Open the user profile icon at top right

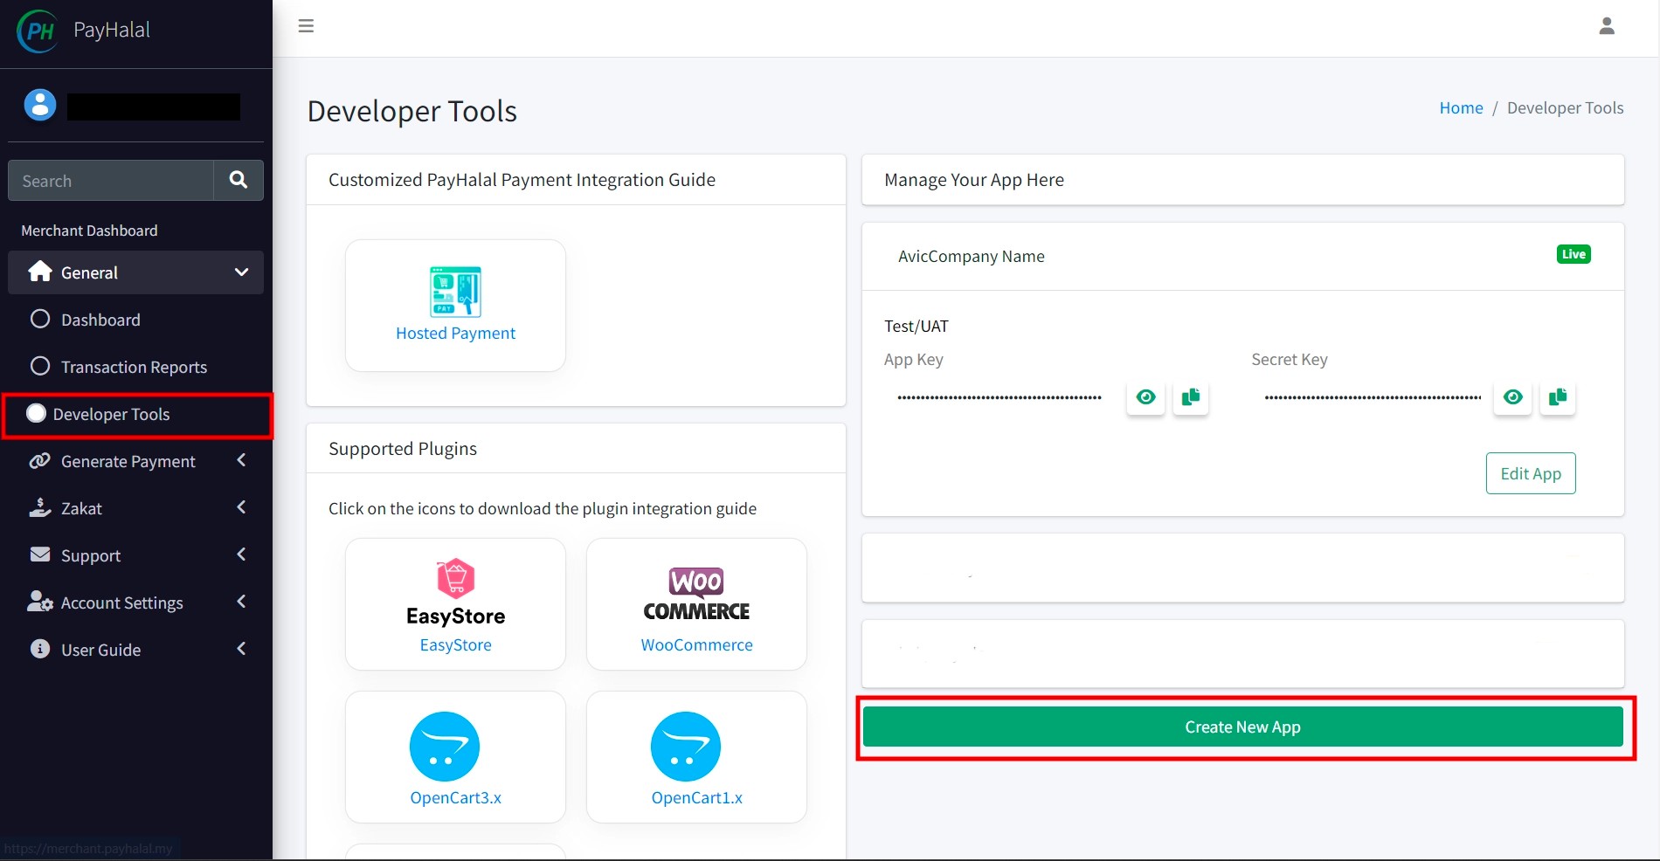(x=1607, y=26)
